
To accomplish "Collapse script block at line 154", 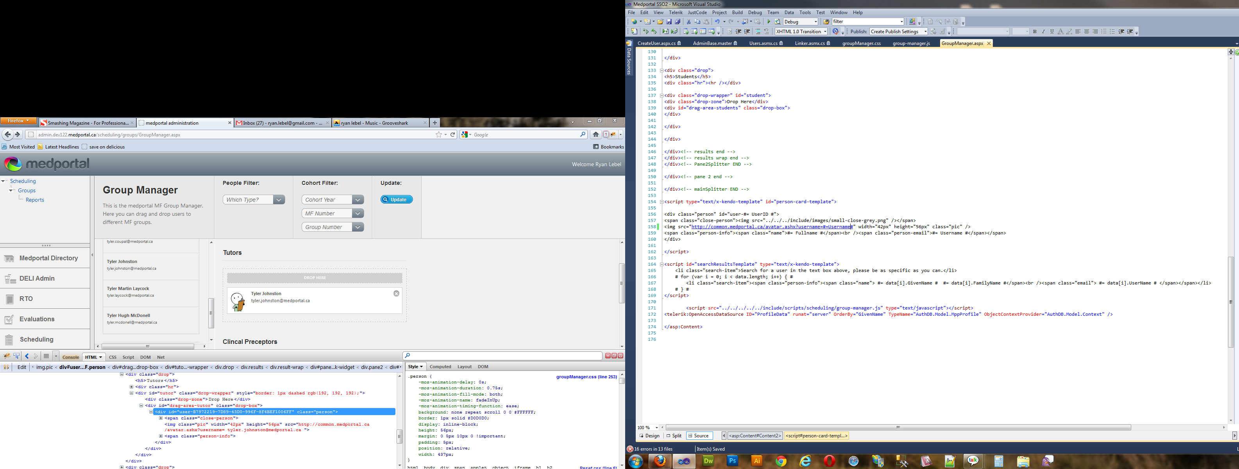I will pos(662,202).
